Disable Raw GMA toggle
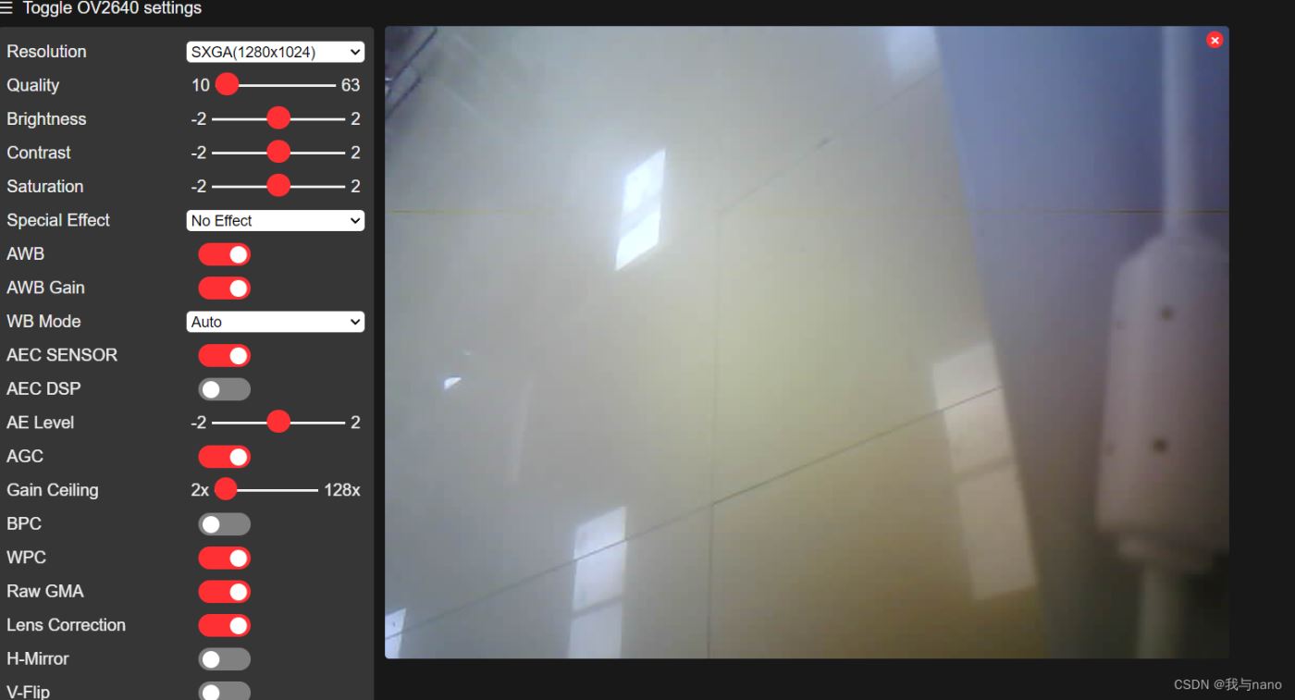1295x700 pixels. [x=224, y=592]
